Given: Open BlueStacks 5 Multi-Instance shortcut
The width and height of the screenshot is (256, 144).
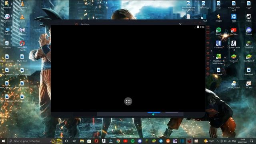Looking at the screenshot, I should (218, 59).
